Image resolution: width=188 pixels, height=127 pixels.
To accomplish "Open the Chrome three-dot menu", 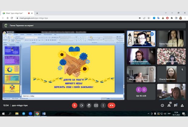I will 185,18.
